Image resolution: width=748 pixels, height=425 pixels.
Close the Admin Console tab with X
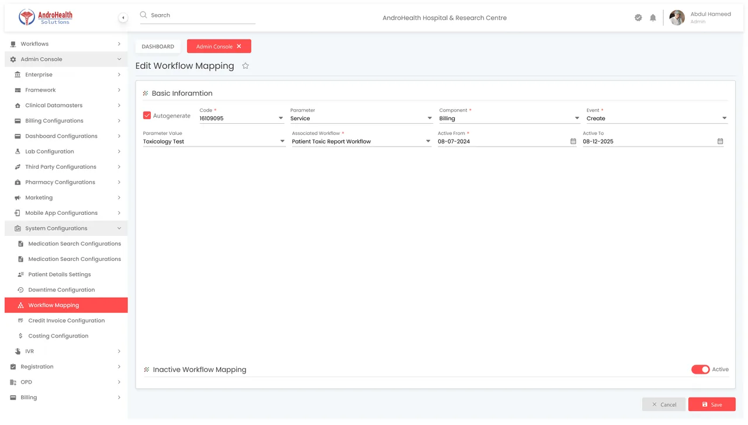[239, 46]
